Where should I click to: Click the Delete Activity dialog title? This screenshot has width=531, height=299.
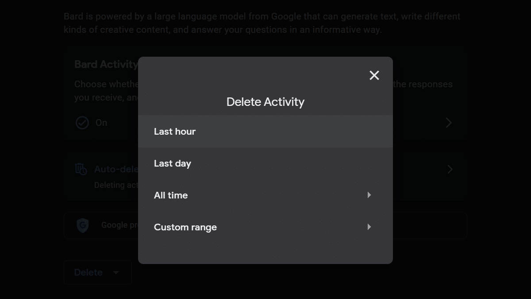[x=265, y=102]
